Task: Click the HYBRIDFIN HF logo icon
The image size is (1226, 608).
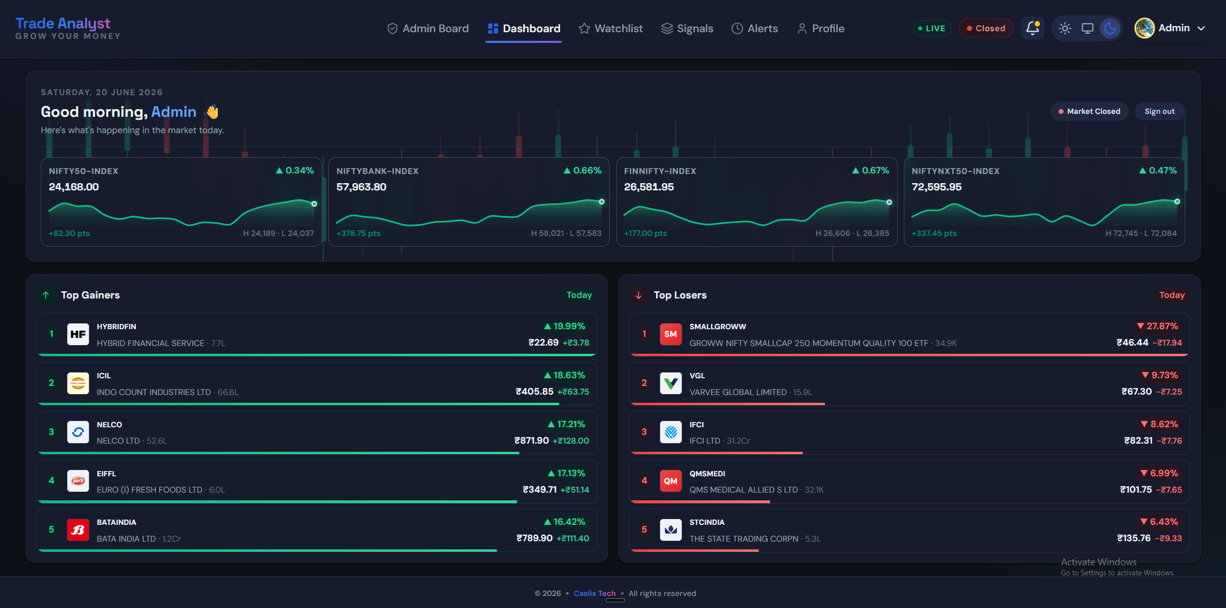Action: click(78, 334)
